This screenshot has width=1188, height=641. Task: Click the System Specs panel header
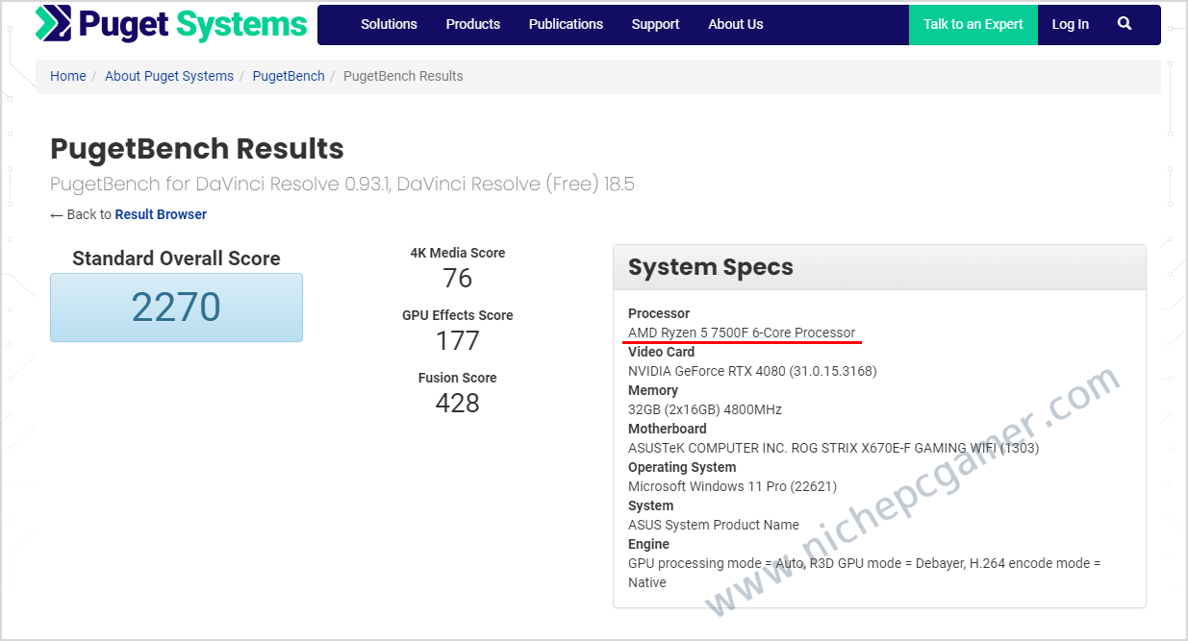(879, 267)
